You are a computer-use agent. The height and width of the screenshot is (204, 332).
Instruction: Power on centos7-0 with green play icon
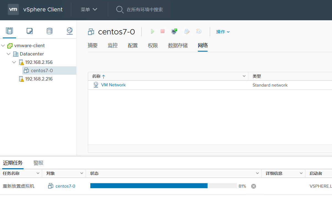pyautogui.click(x=152, y=31)
